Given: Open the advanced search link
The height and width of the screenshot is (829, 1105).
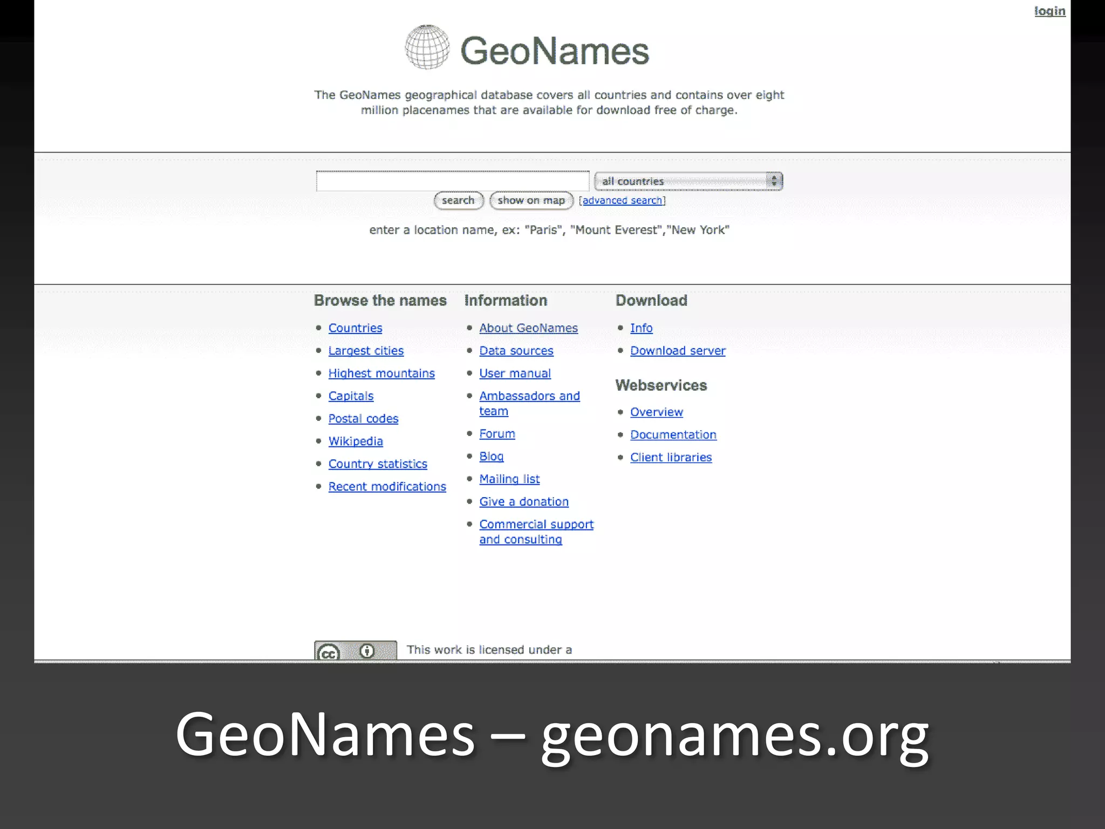Looking at the screenshot, I should tap(622, 200).
